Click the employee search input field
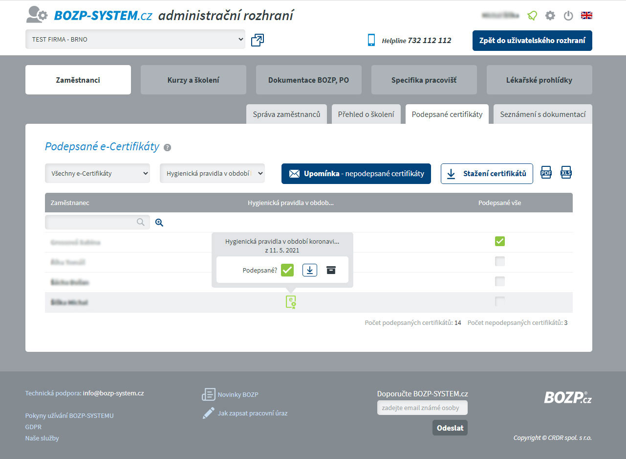The height and width of the screenshot is (459, 626). (x=97, y=222)
